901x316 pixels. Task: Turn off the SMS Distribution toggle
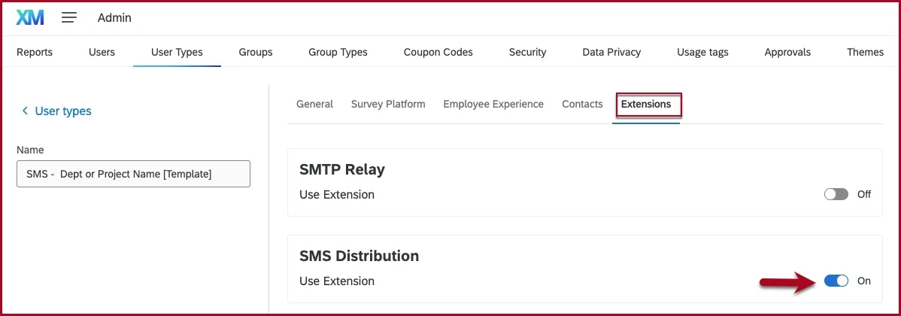pyautogui.click(x=836, y=281)
